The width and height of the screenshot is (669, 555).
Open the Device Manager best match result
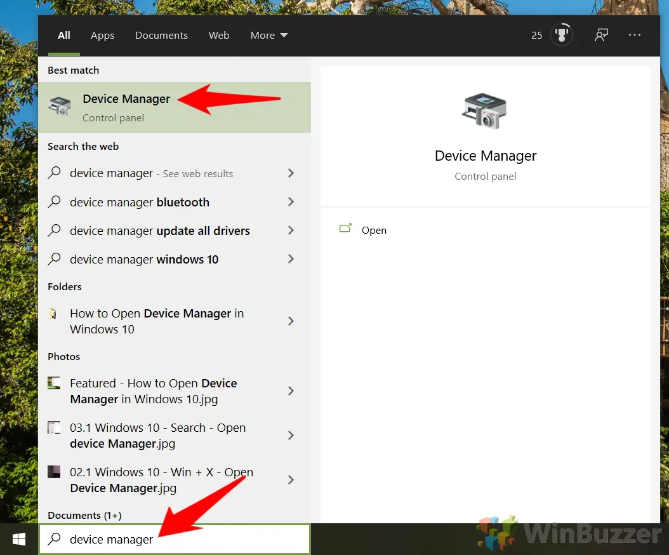pyautogui.click(x=174, y=107)
